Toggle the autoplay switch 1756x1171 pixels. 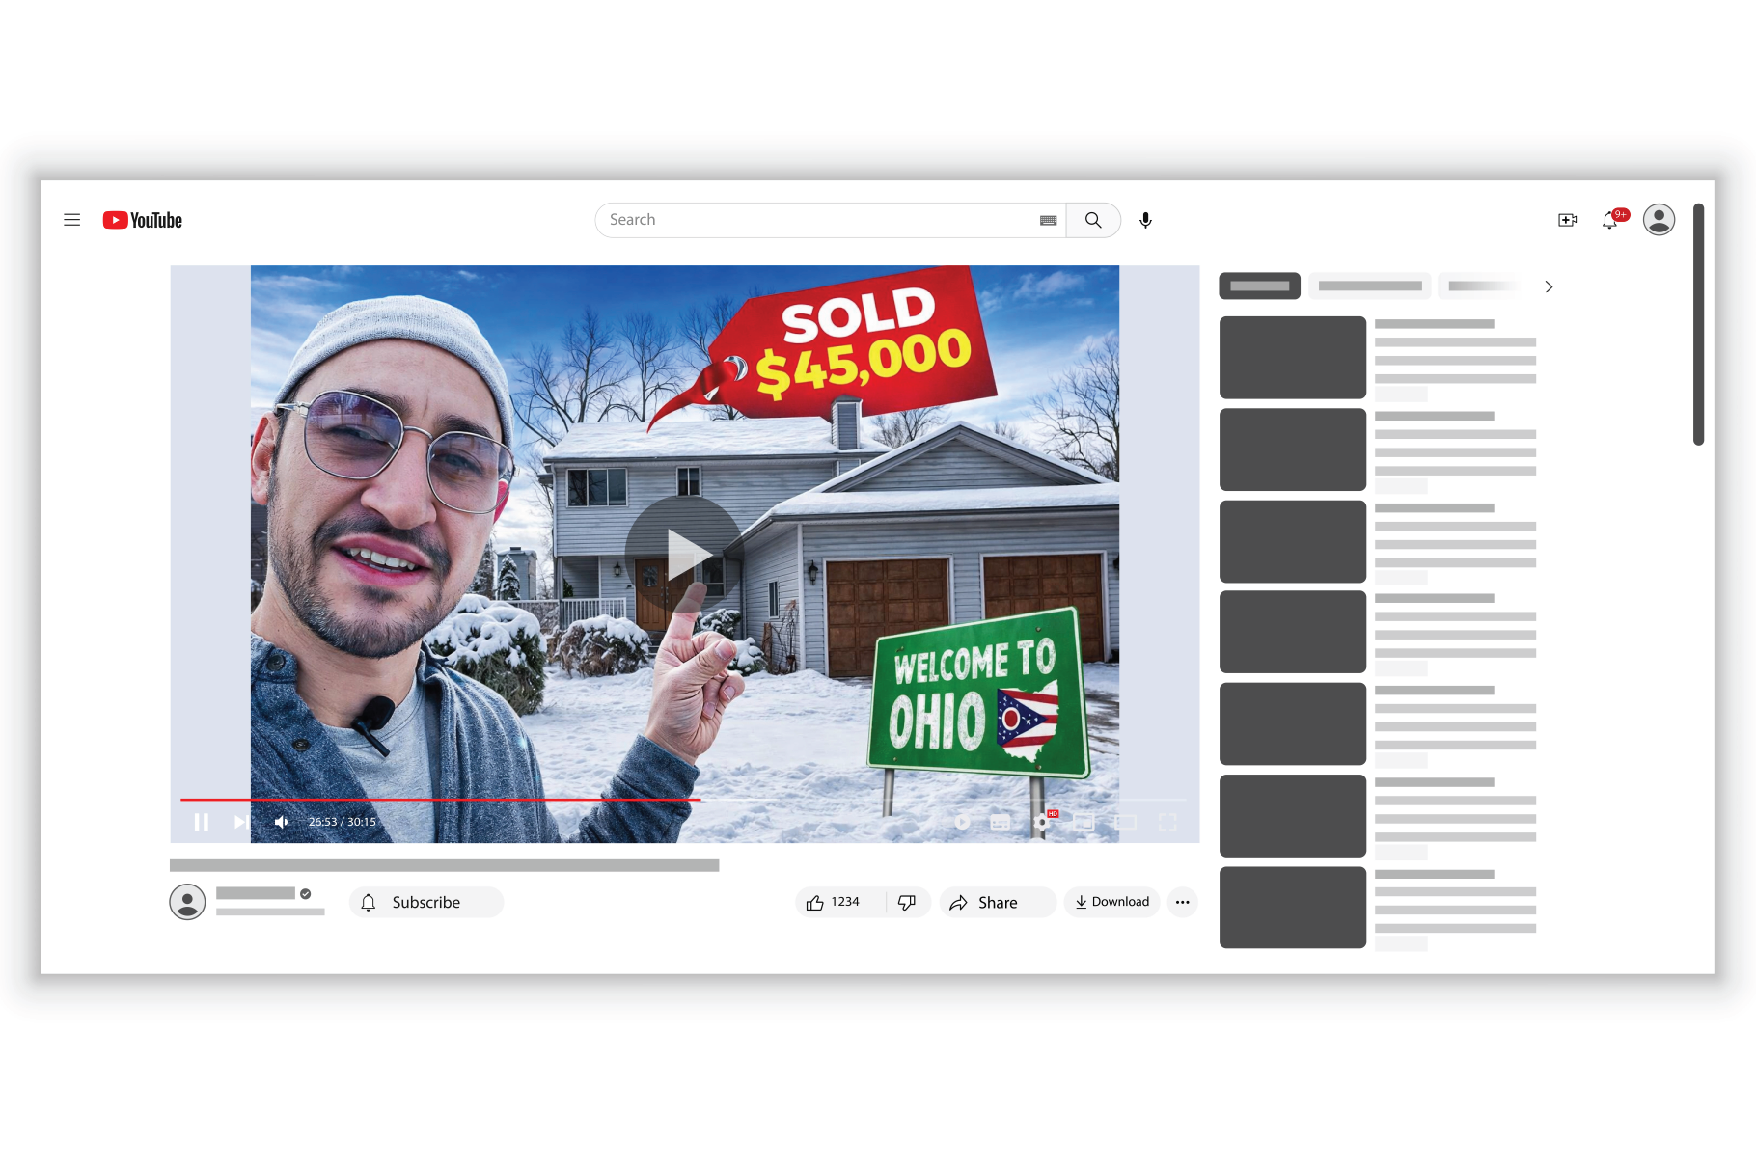[x=961, y=822]
